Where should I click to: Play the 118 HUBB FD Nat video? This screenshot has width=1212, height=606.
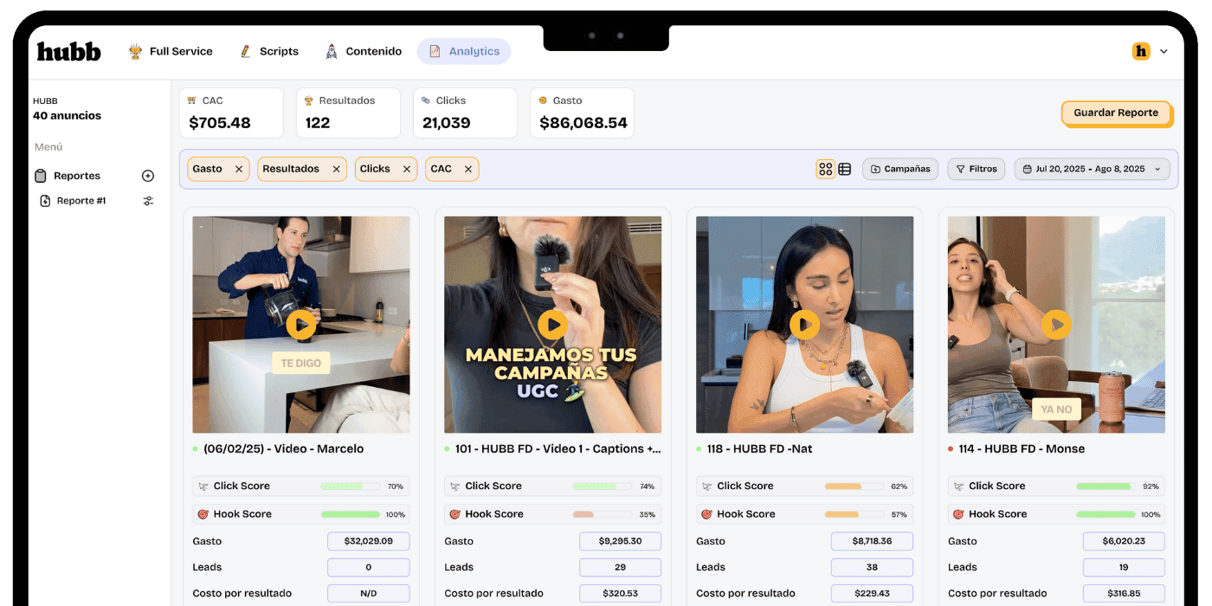coord(804,325)
